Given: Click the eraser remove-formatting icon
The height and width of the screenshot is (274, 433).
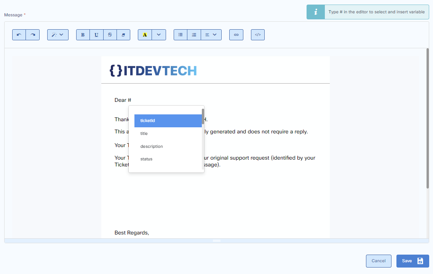Looking at the screenshot, I should point(123,35).
